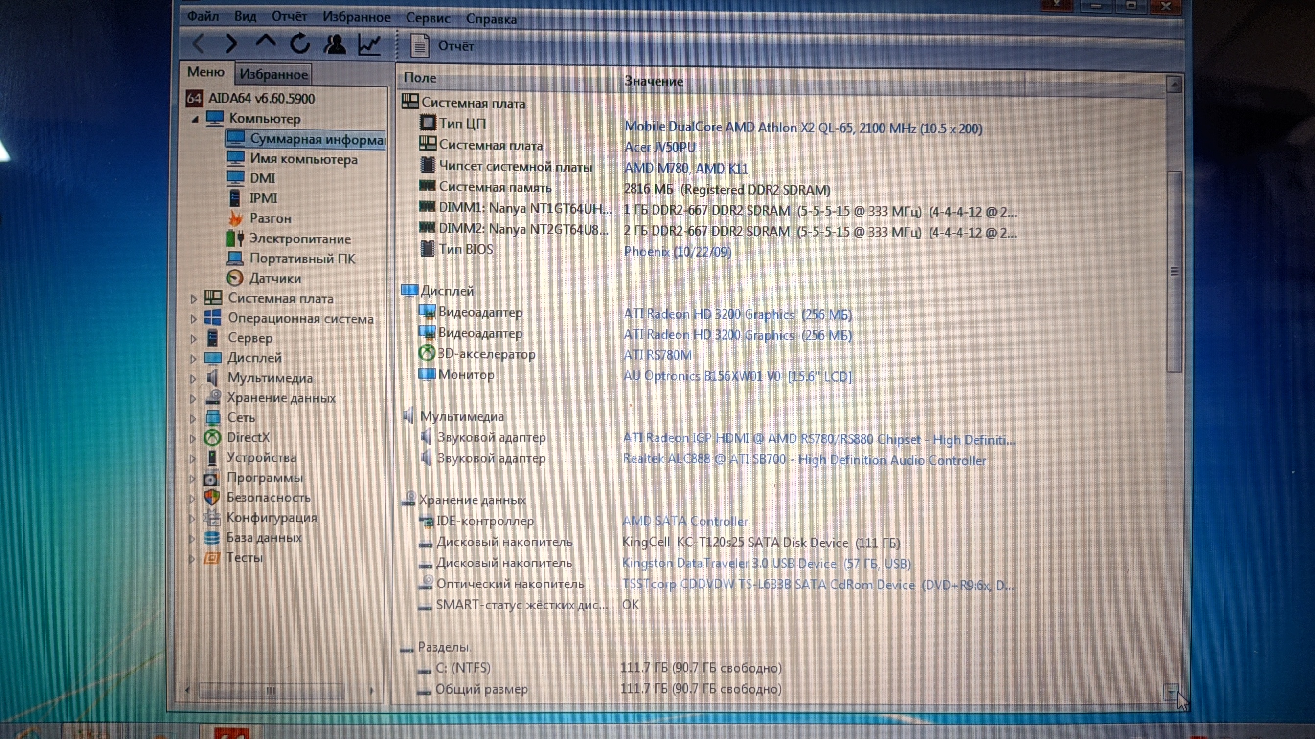Open the Файл menu
The image size is (1315, 739).
click(x=203, y=16)
